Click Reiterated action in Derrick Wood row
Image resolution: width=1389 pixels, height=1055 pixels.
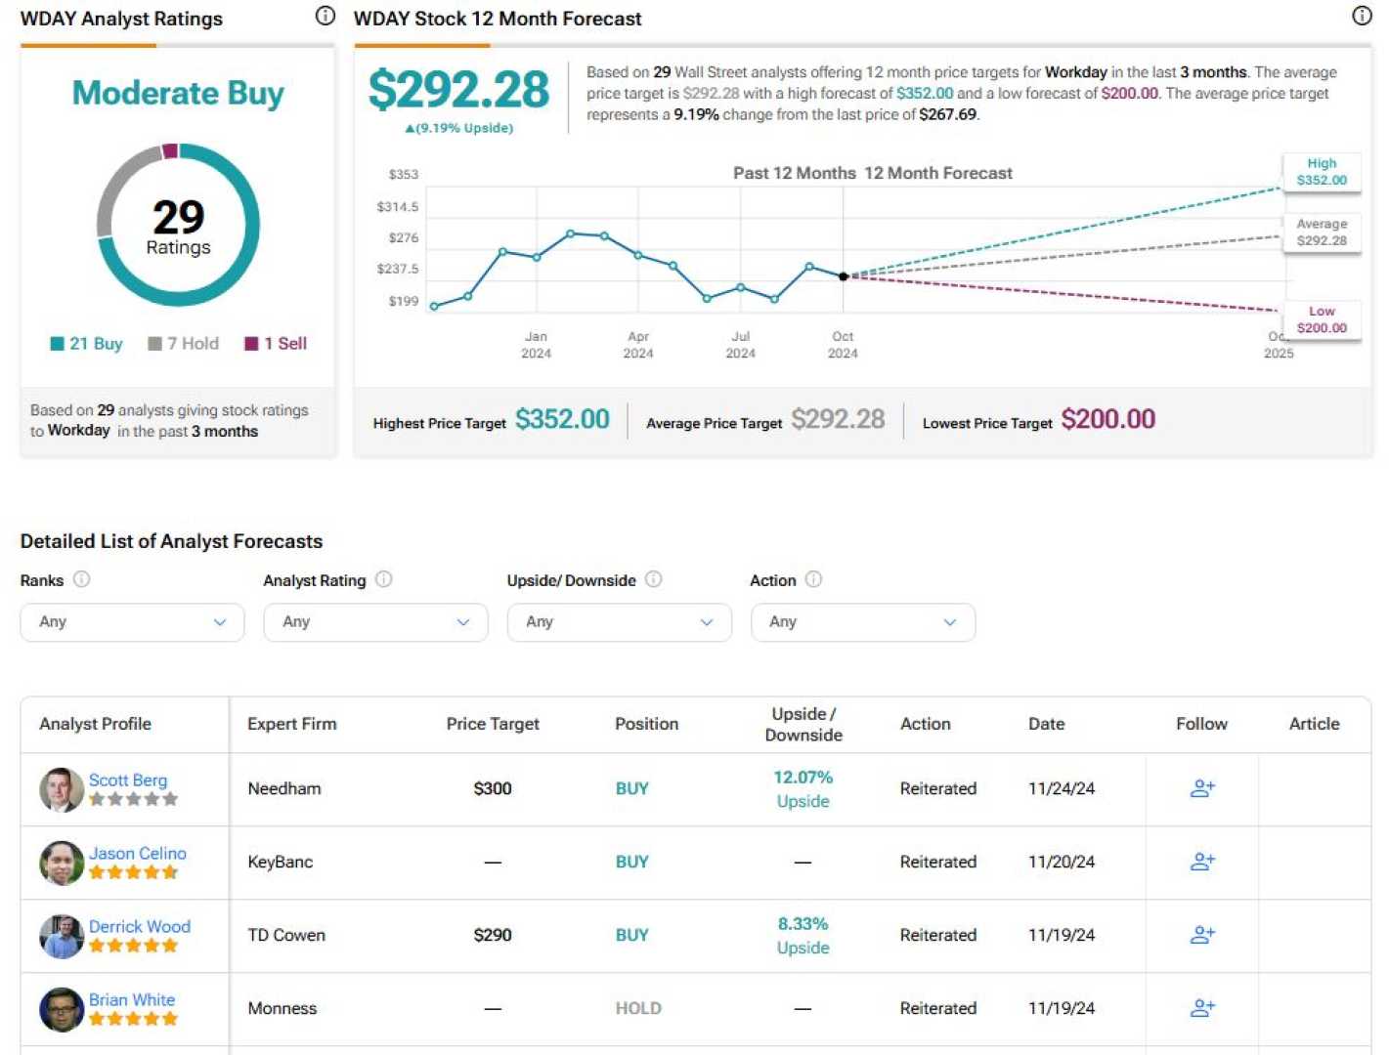tap(938, 935)
